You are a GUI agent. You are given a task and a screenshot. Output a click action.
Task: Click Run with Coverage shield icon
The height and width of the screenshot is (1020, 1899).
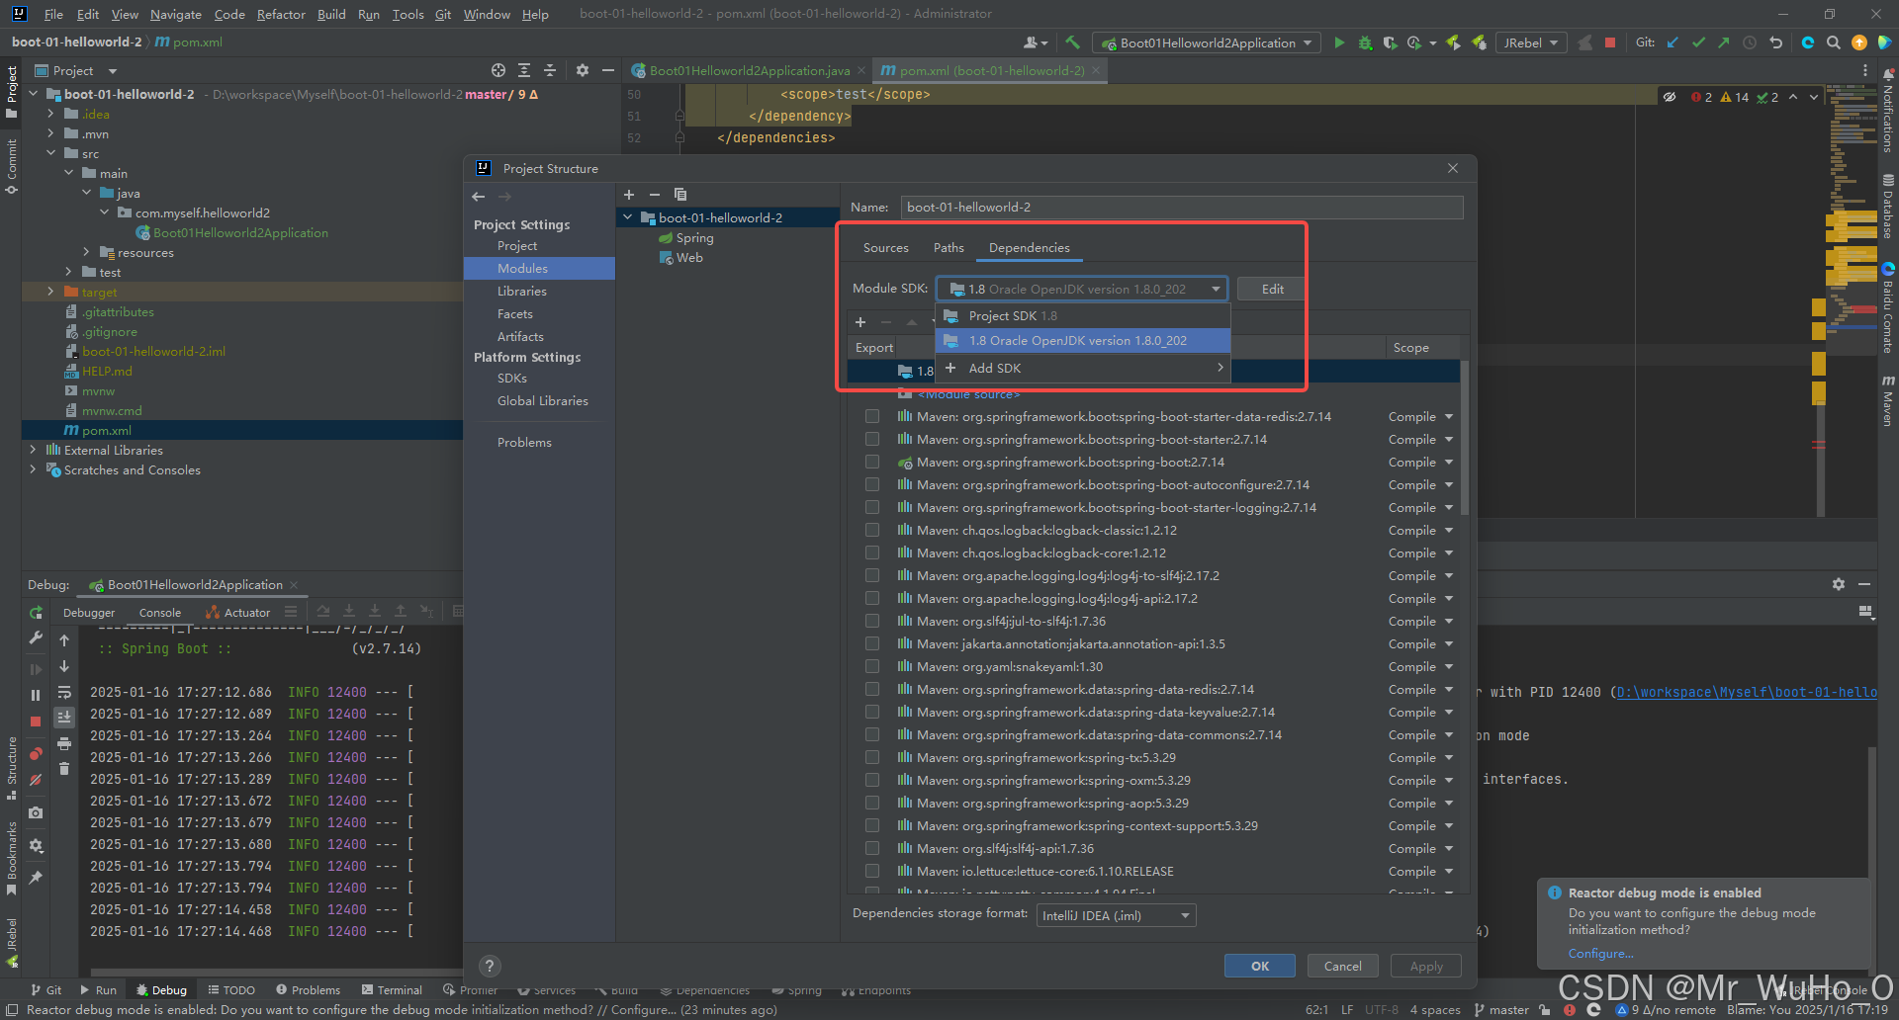click(1390, 42)
